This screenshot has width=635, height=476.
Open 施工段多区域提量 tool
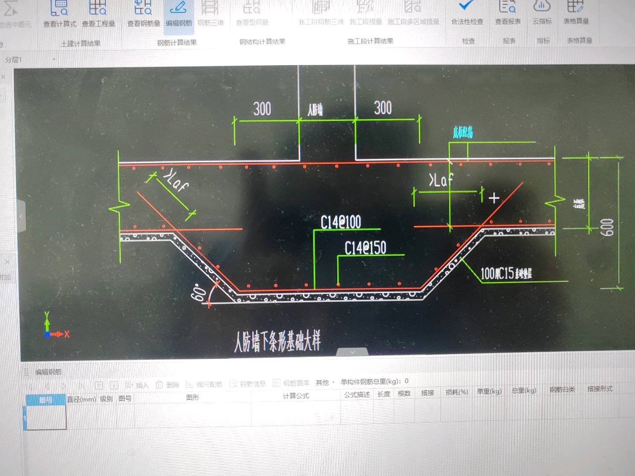tap(413, 13)
